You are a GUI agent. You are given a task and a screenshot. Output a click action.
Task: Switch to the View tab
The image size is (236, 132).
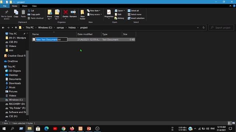pos(34,6)
